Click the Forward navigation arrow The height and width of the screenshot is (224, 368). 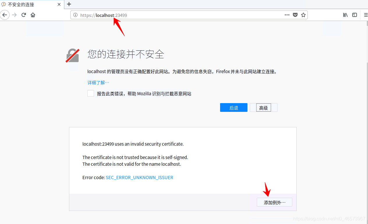point(14,15)
